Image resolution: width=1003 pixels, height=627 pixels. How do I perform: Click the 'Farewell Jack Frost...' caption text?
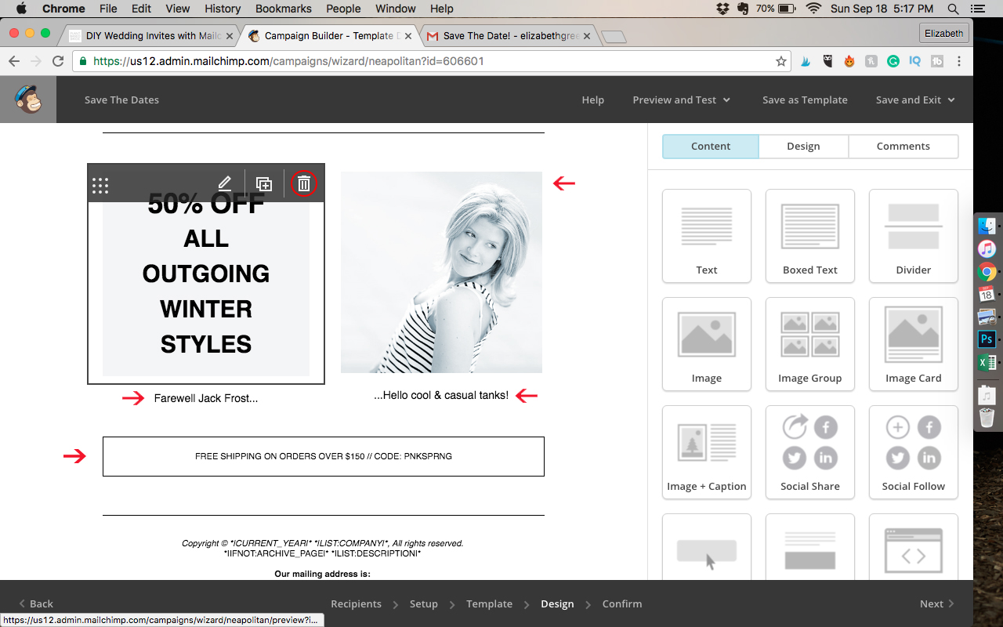coord(206,398)
